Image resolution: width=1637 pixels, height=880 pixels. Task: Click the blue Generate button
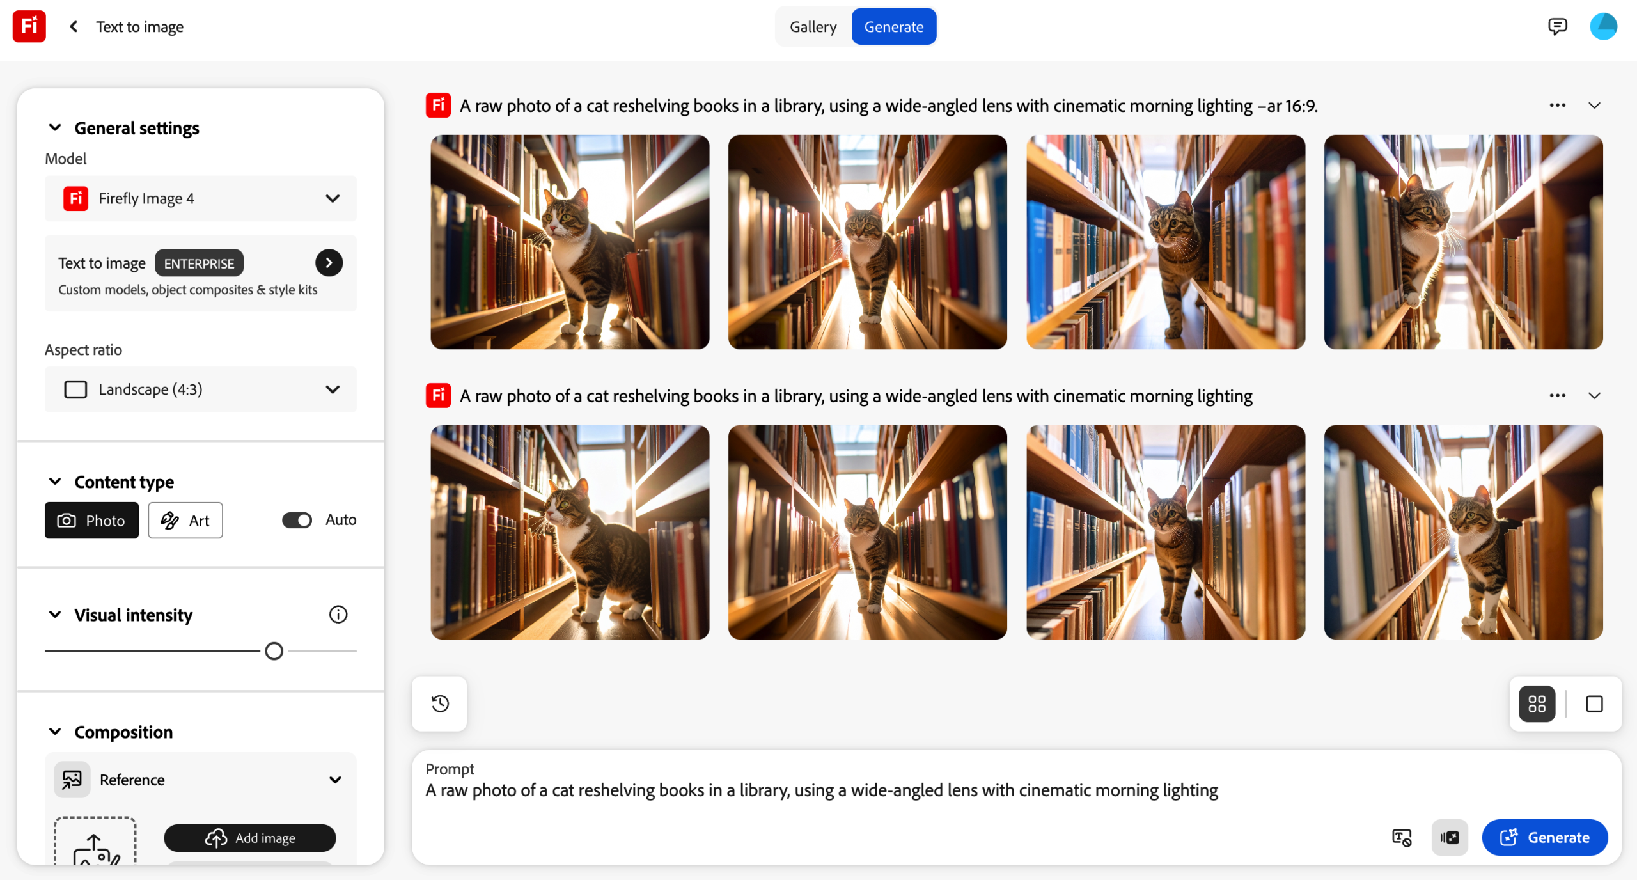(x=1544, y=837)
